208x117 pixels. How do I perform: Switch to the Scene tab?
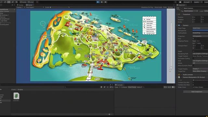point(20,5)
